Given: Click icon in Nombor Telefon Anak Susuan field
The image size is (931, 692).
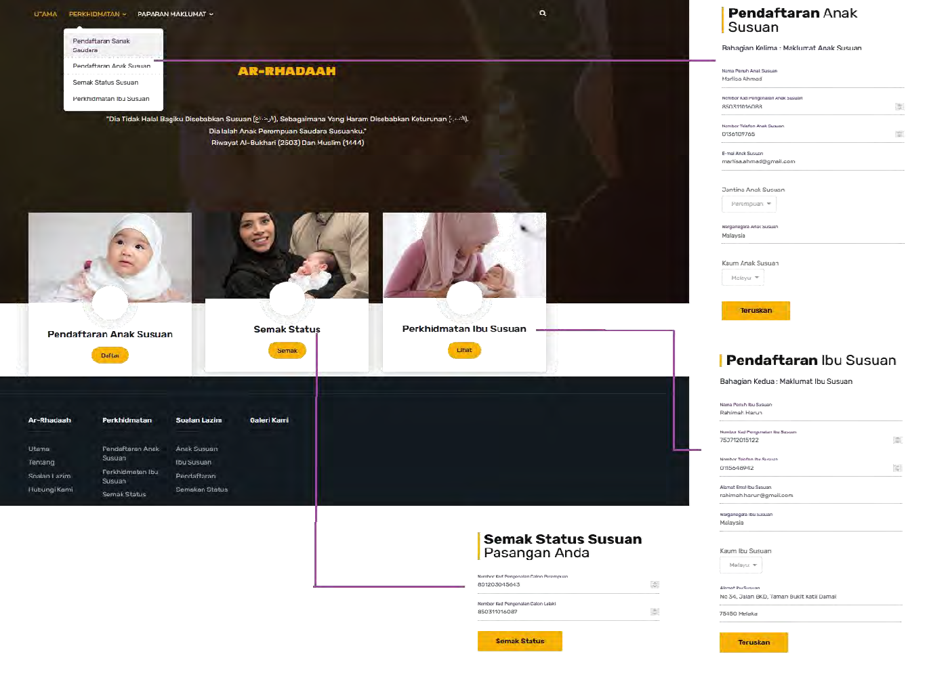Looking at the screenshot, I should pos(899,134).
